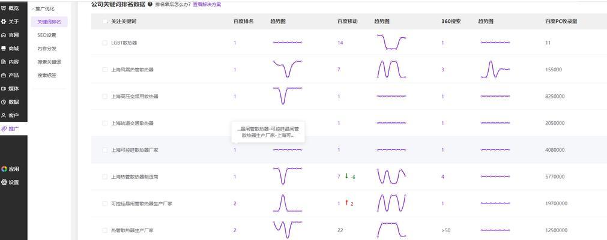
Task: Open the 客户 person icon
Action: (4, 115)
